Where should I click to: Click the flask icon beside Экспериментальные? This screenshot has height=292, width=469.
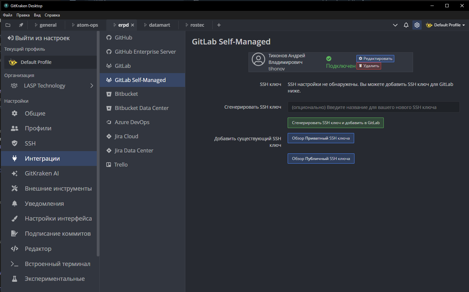point(14,279)
